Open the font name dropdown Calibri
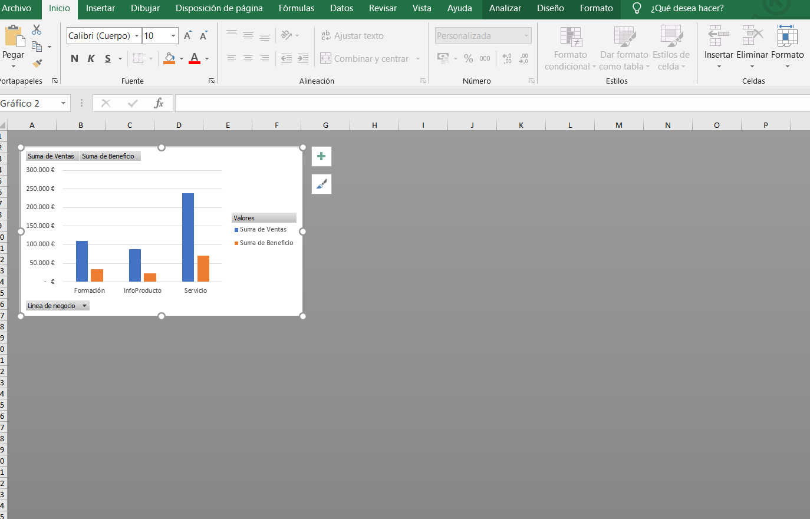This screenshot has width=810, height=519. pos(137,36)
